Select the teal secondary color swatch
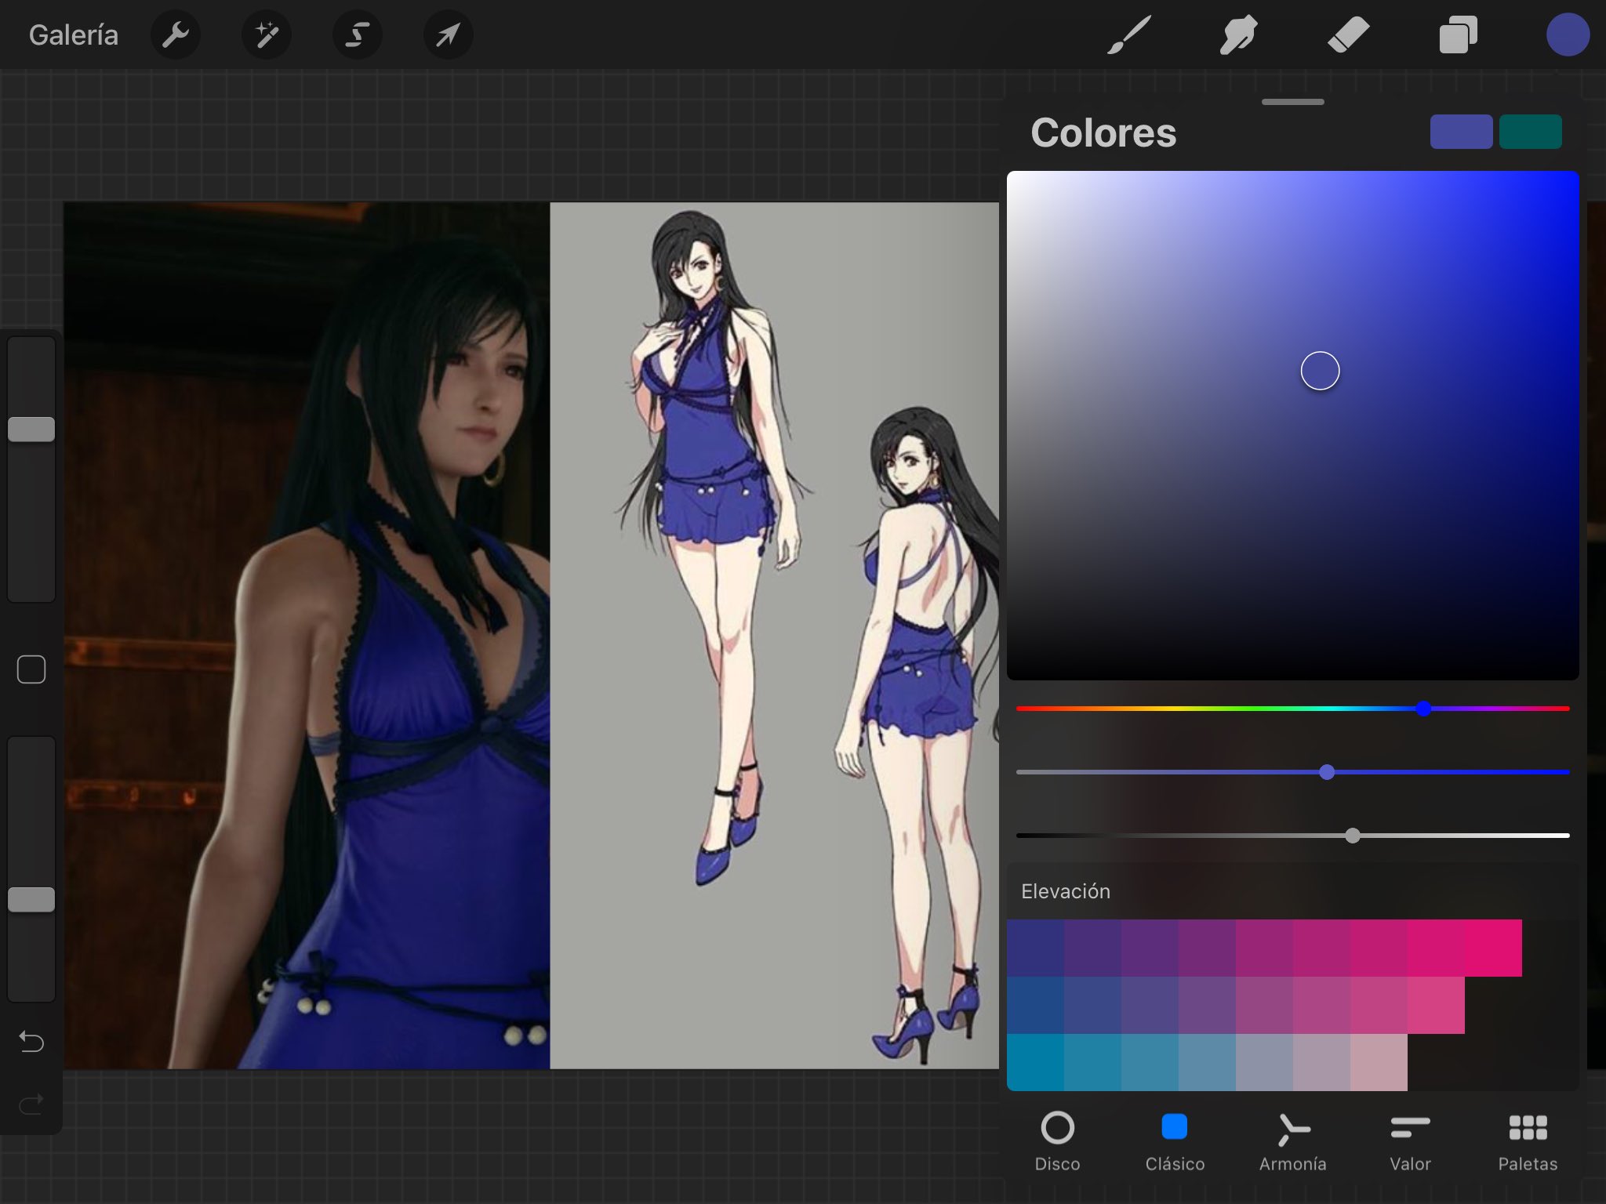The width and height of the screenshot is (1606, 1204). [1530, 132]
